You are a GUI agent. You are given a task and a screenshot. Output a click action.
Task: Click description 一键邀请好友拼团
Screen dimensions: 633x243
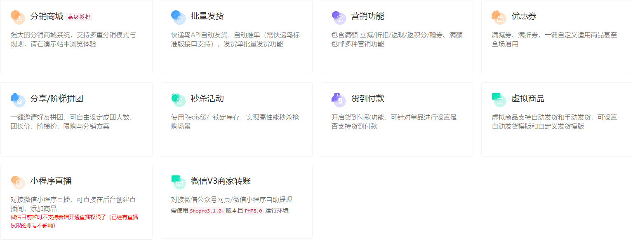(x=71, y=122)
